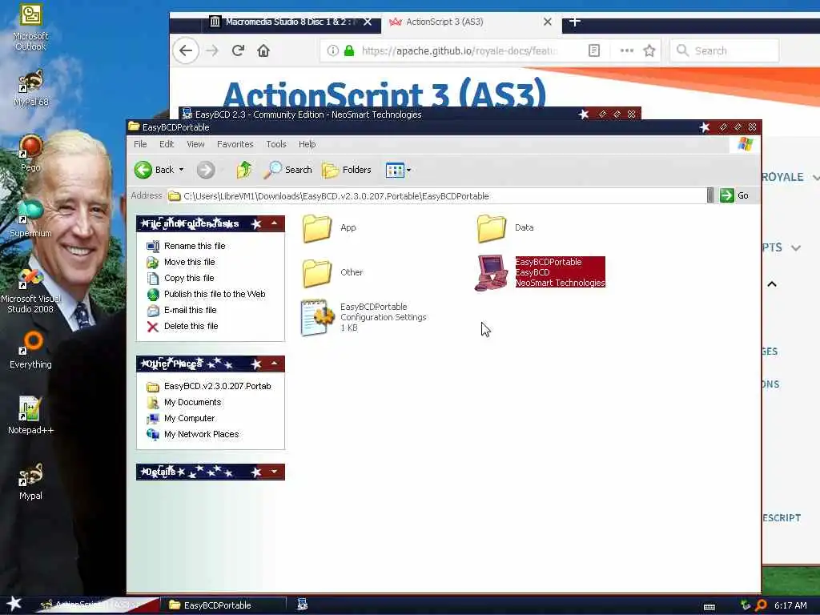The height and width of the screenshot is (615, 820).
Task: Open My Computer link
Action: pos(181,418)
